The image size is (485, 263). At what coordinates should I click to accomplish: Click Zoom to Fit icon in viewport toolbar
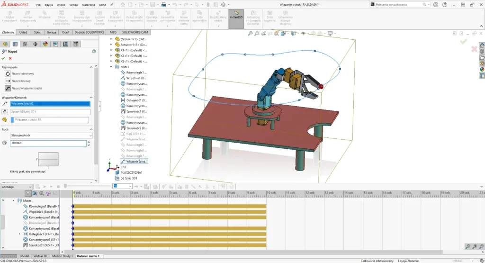250,34
